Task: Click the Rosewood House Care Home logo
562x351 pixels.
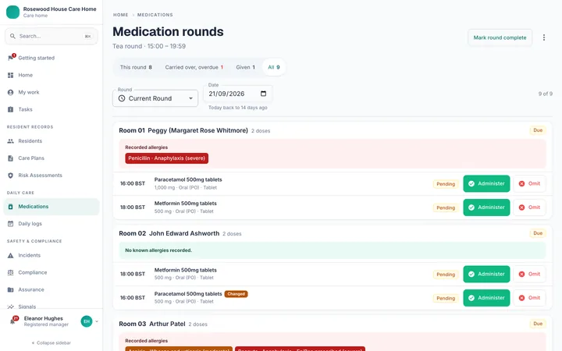Action: point(13,12)
